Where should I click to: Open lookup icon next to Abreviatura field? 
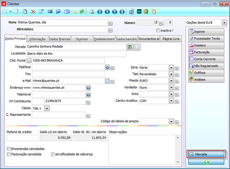110,30
